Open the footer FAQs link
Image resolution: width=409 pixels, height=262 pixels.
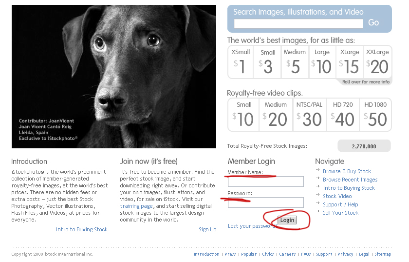(306, 254)
